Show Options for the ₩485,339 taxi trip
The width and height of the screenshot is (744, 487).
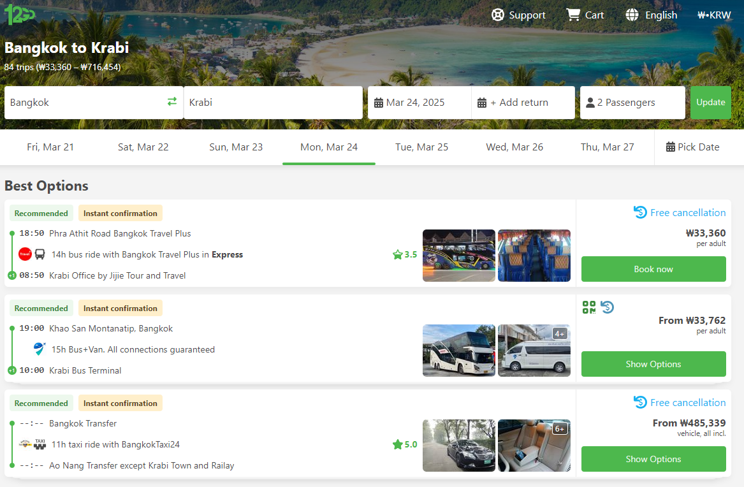click(x=653, y=458)
